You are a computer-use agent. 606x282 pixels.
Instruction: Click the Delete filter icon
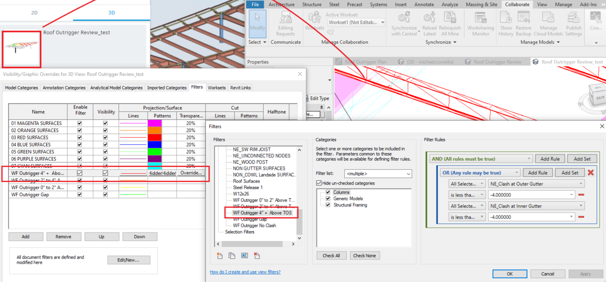tap(257, 256)
